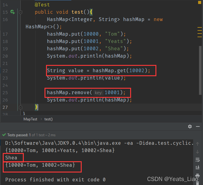
Task: Click the 'Tests passed: 1' status text
Action: coord(19,135)
